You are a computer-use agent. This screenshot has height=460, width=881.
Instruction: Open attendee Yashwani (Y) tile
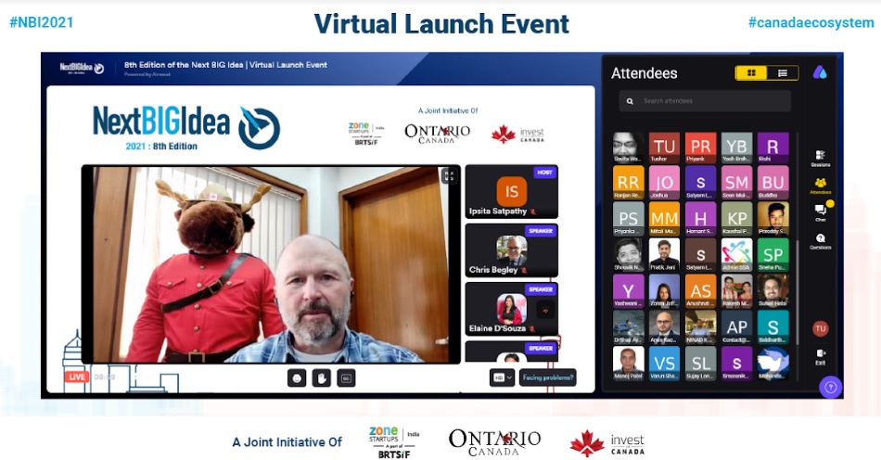pos(628,291)
